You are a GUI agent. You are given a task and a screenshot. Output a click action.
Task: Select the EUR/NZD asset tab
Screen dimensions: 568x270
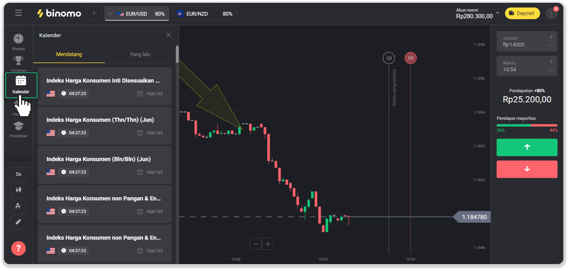click(205, 14)
